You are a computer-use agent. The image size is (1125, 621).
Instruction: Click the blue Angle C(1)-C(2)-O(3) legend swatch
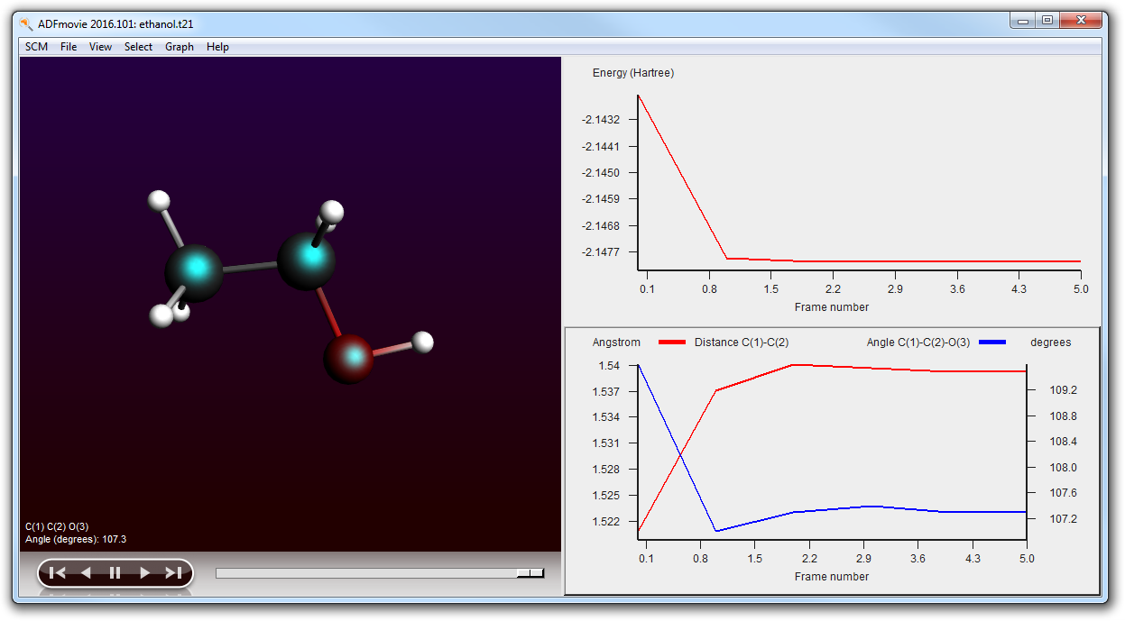(x=992, y=342)
